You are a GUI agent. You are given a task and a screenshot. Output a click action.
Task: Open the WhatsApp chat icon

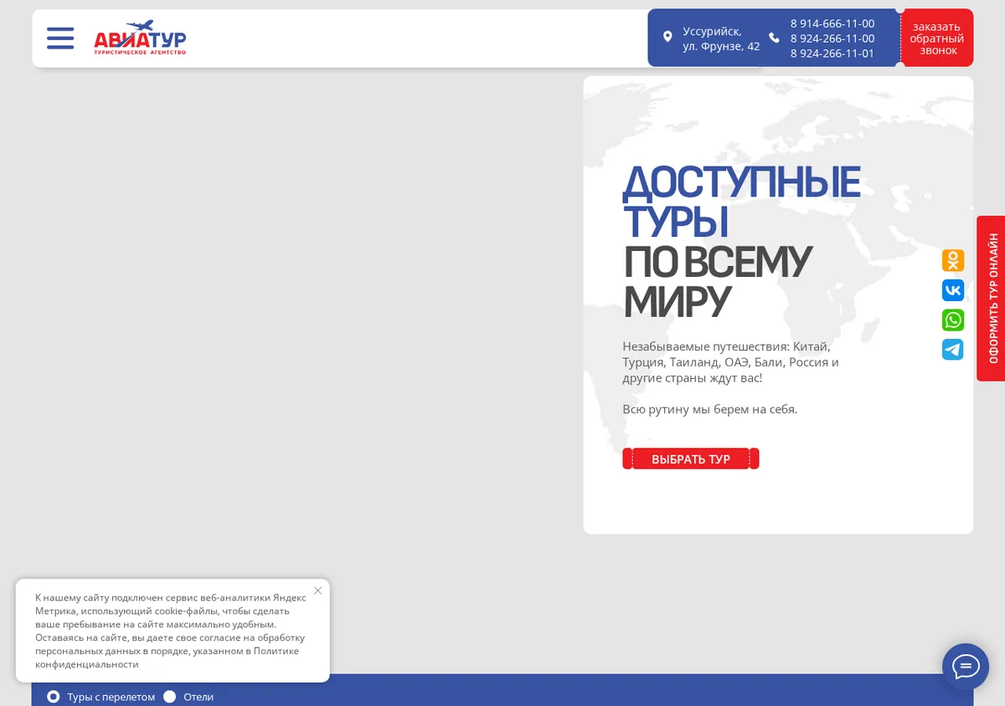pos(953,320)
